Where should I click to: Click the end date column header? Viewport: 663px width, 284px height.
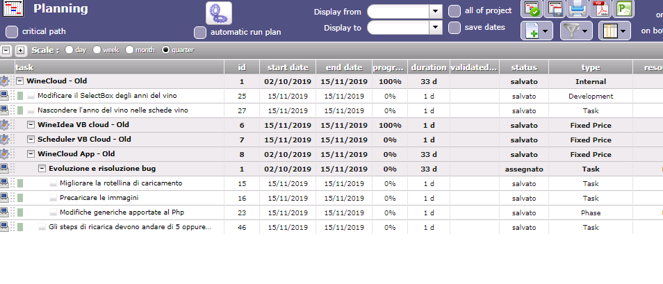[344, 67]
